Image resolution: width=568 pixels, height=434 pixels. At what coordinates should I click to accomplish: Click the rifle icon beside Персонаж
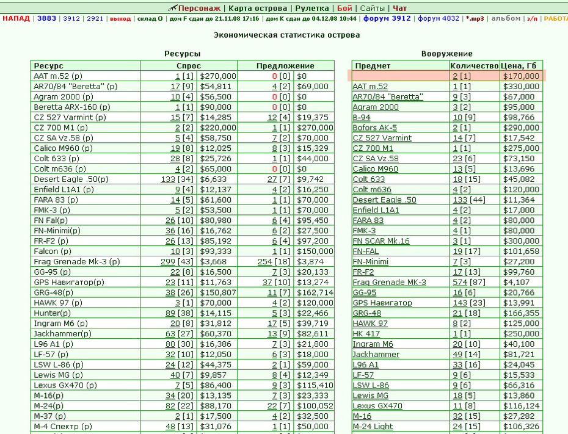[x=172, y=8]
